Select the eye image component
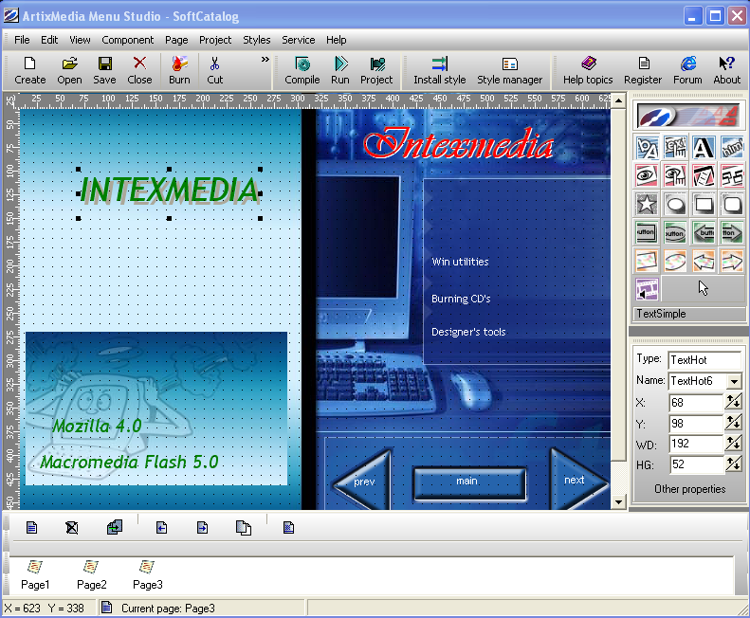 point(647,175)
